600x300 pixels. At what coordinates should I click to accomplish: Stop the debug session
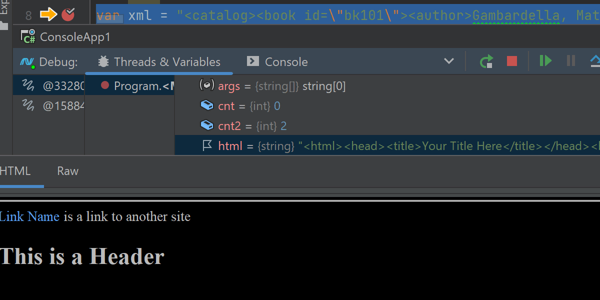(511, 61)
